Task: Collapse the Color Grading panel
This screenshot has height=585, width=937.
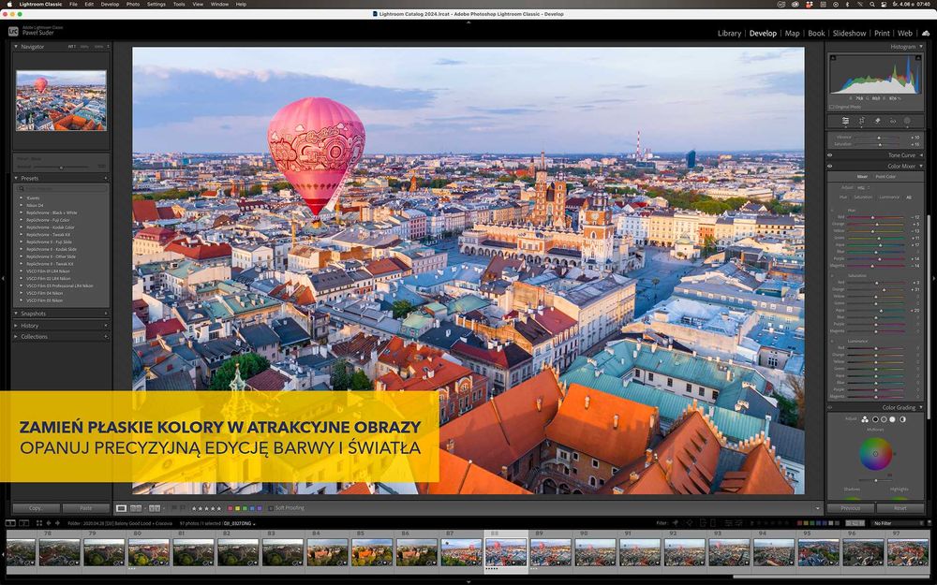Action: (921, 408)
